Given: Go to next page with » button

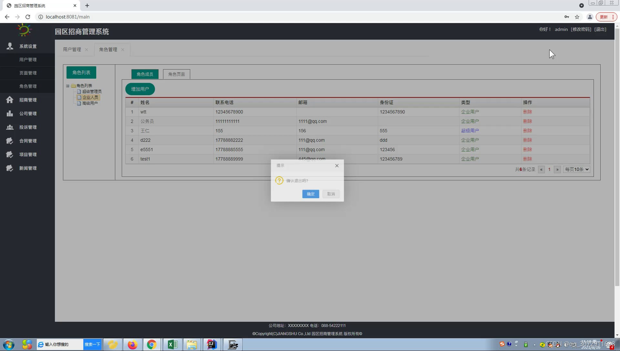Looking at the screenshot, I should click(x=557, y=169).
